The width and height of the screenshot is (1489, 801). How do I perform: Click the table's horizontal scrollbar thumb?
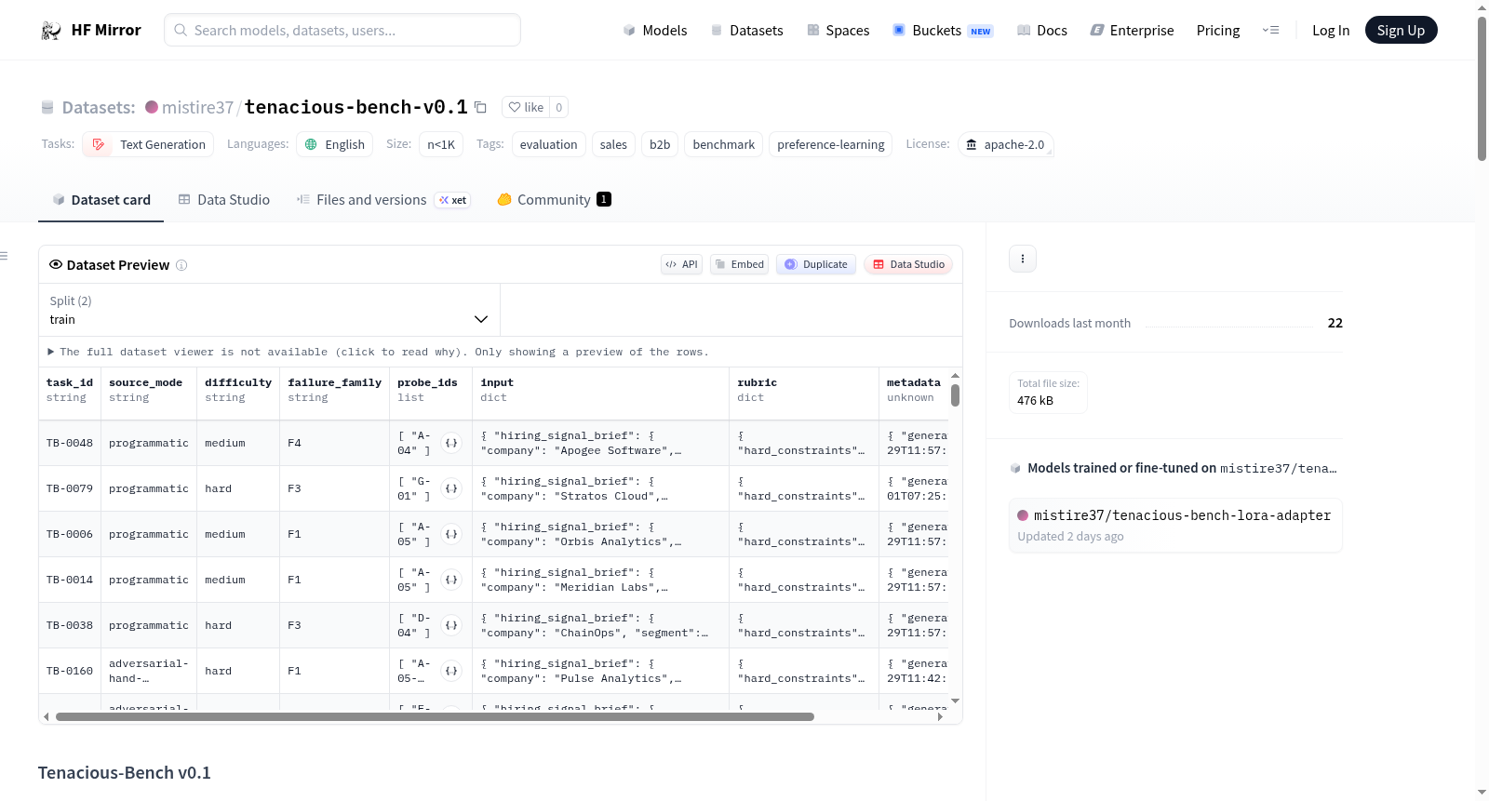click(435, 716)
